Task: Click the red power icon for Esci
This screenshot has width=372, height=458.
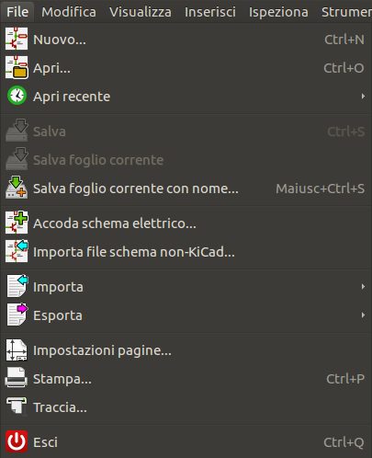Action: [17, 441]
